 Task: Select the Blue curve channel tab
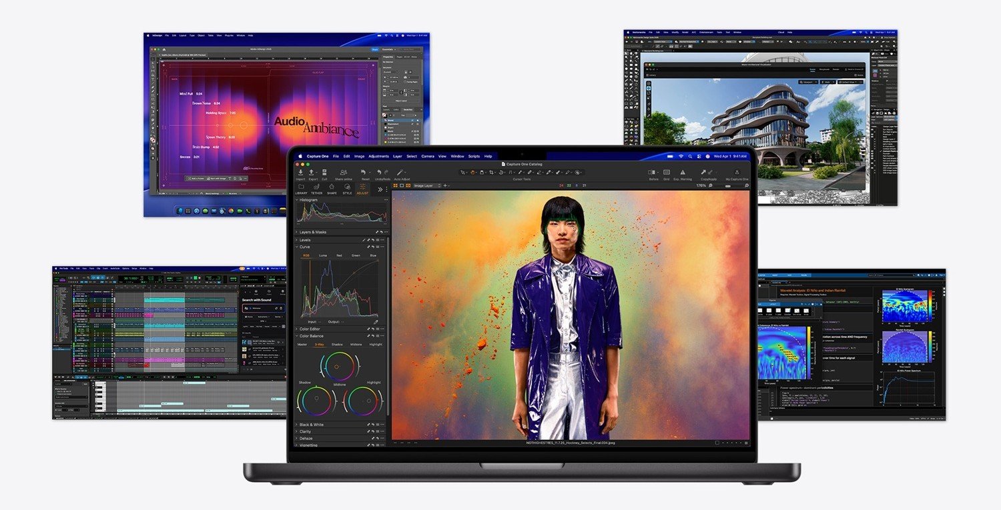coord(373,255)
